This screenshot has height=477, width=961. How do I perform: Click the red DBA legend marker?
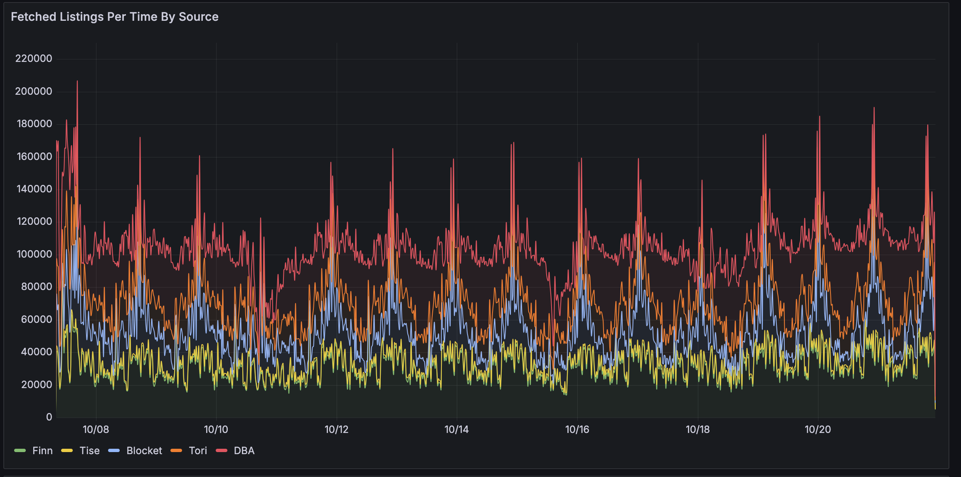pyautogui.click(x=222, y=450)
